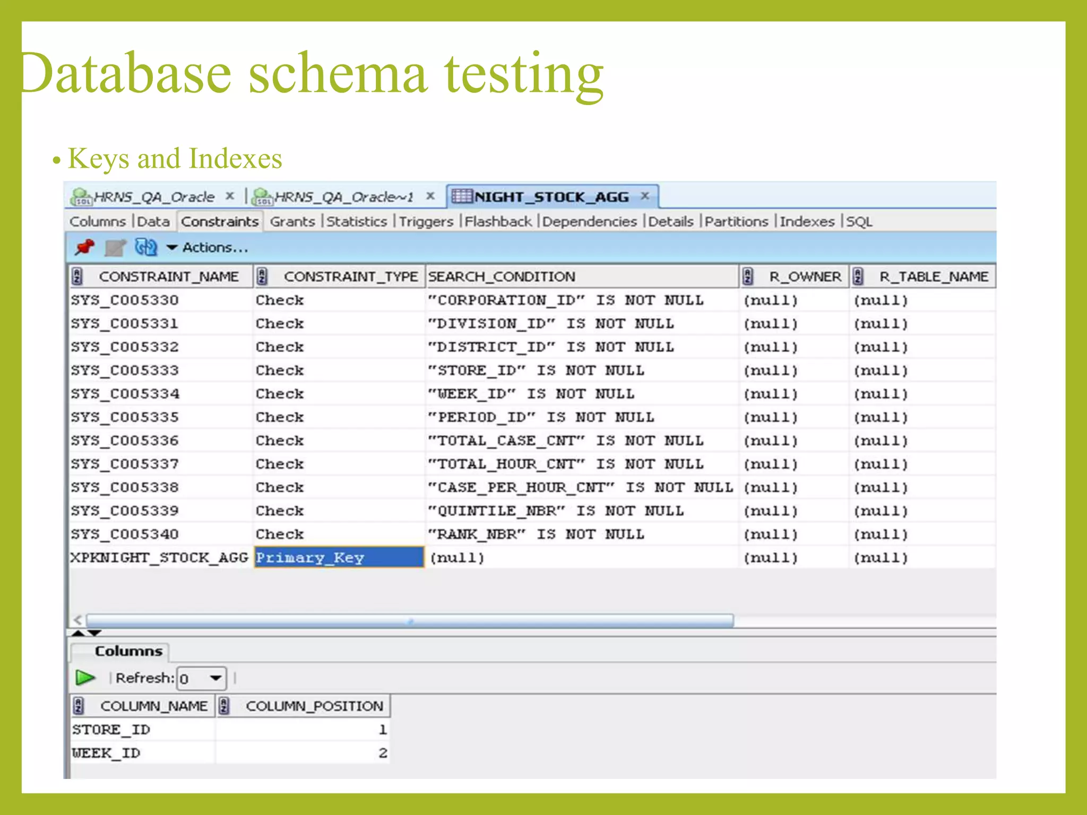Switch to the HRNS_QA_Oracle worksheet tab
The width and height of the screenshot is (1087, 815).
pos(153,197)
